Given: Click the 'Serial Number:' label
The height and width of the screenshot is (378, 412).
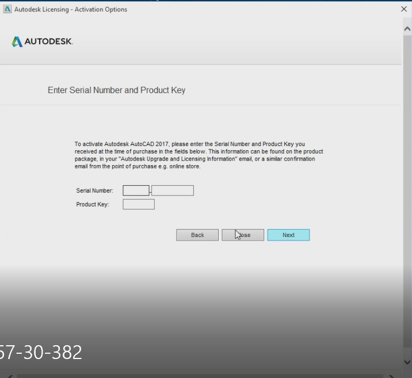Looking at the screenshot, I should pos(94,190).
